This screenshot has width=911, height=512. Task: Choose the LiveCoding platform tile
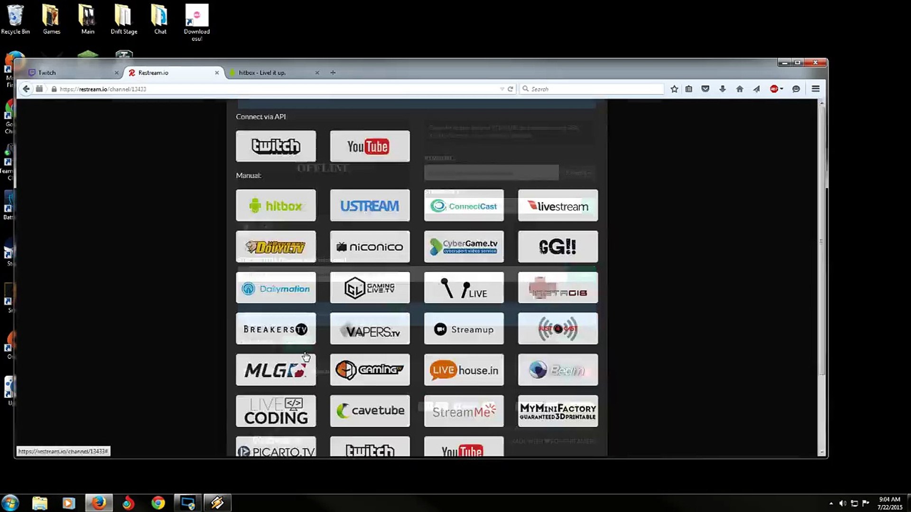pos(276,411)
